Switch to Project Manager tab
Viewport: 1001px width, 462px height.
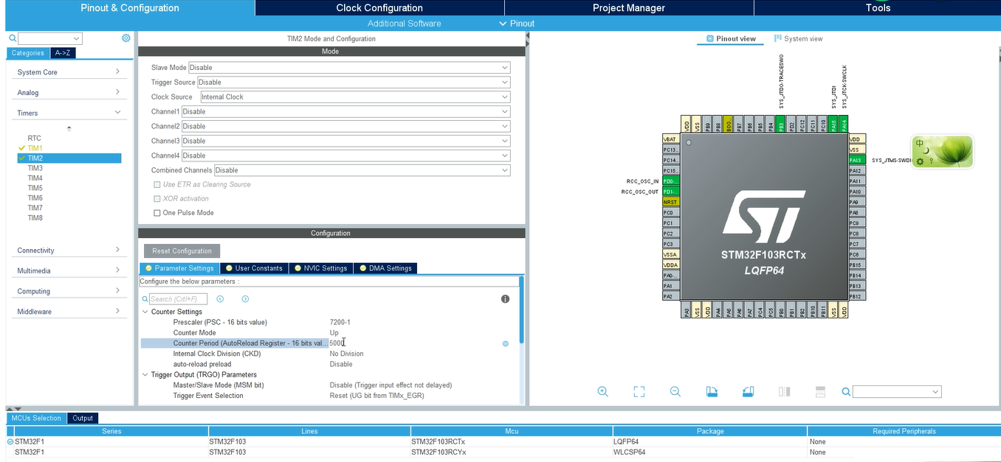tap(629, 8)
